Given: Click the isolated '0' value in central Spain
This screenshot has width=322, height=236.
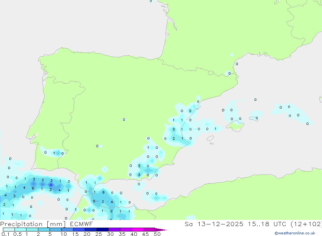Looking at the screenshot, I should (x=124, y=119).
